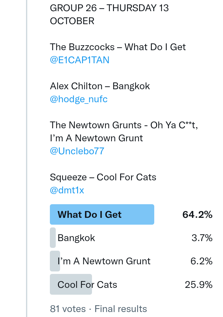Click The Buzzcocks – What Do I Get text
223x317 pixels.
point(118,47)
